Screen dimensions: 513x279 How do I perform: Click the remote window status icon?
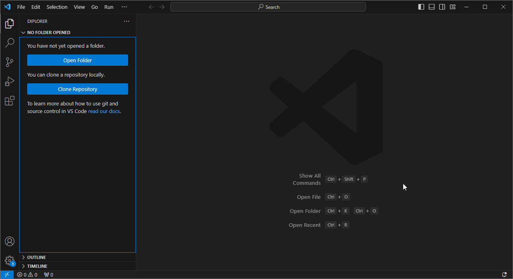tap(7, 275)
